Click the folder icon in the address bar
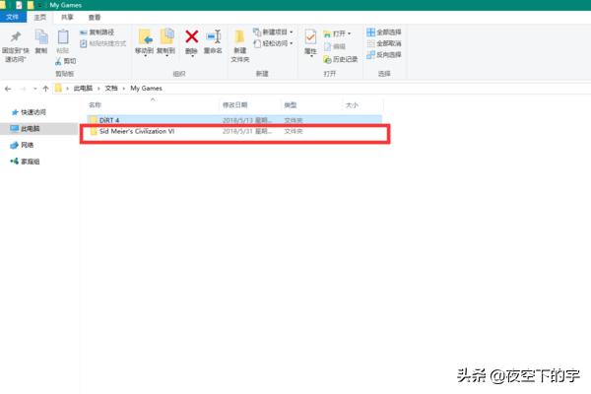 [58, 89]
